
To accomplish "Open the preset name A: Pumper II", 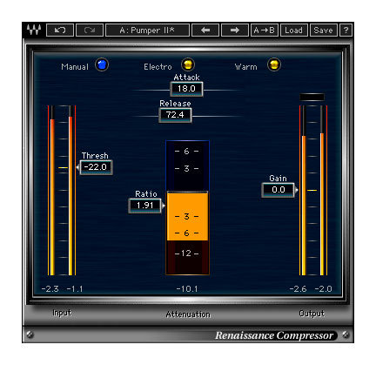I will [147, 30].
